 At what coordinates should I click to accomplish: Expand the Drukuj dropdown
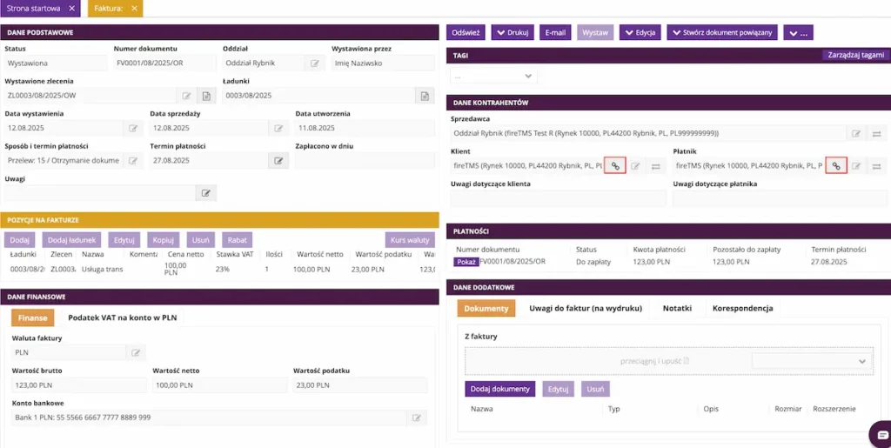(x=512, y=32)
